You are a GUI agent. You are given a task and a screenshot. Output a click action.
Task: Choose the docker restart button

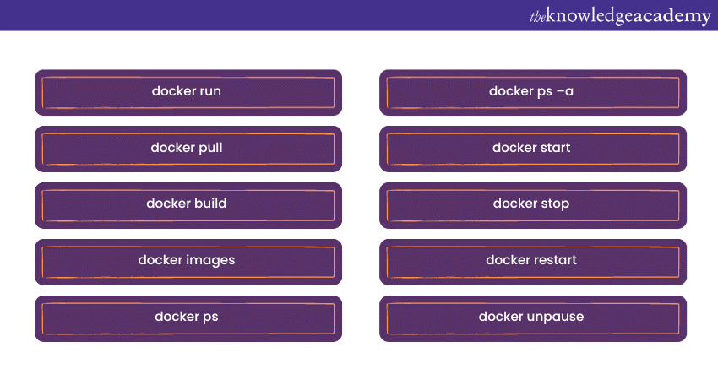point(532,260)
